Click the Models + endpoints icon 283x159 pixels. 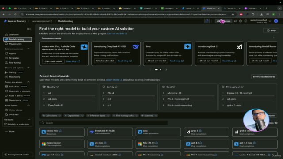tap(6, 124)
